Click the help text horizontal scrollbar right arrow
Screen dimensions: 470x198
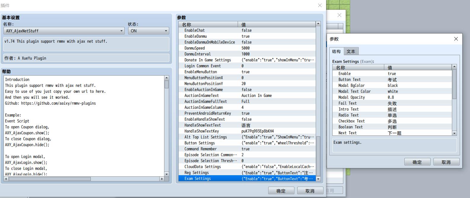[162, 179]
